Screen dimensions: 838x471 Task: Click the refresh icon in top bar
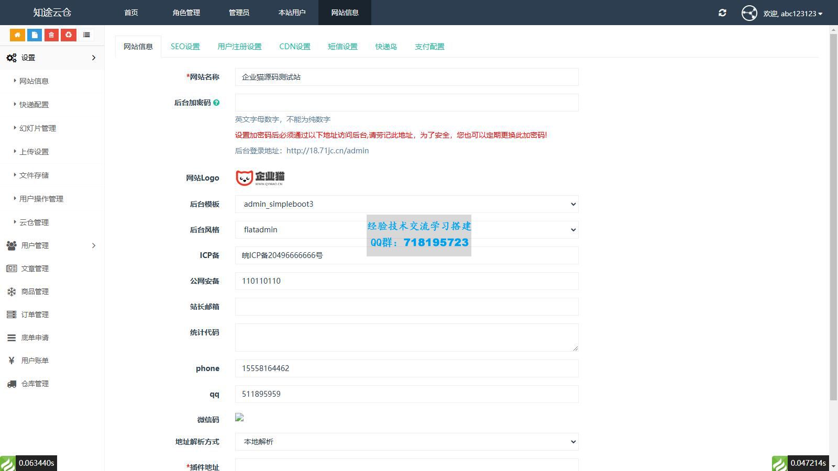[722, 13]
